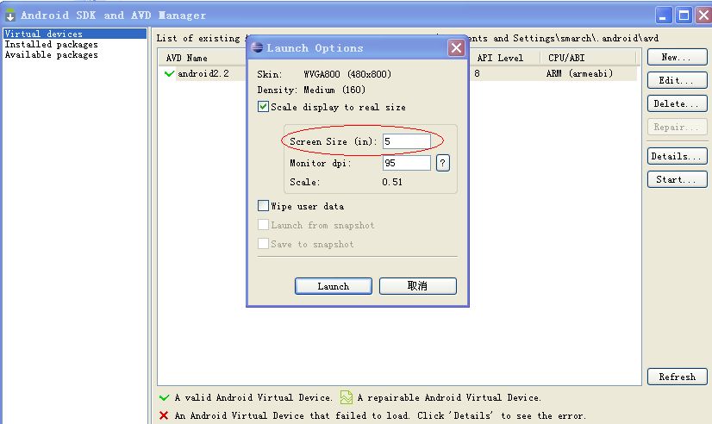Click the green checkmark beside android2.2
This screenshot has width=712, height=424.
point(169,73)
